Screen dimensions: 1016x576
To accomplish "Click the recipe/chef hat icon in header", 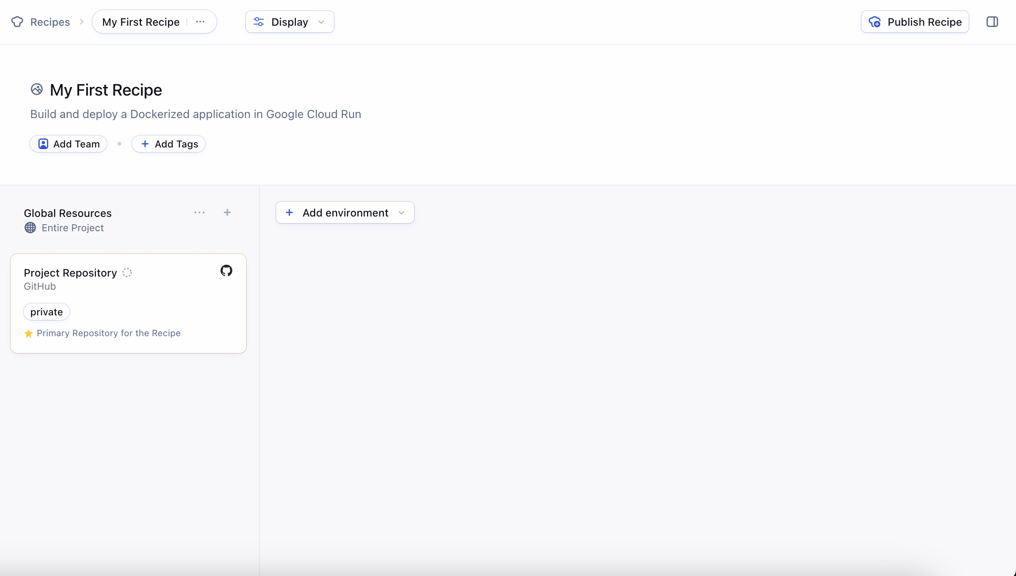I will coord(17,22).
